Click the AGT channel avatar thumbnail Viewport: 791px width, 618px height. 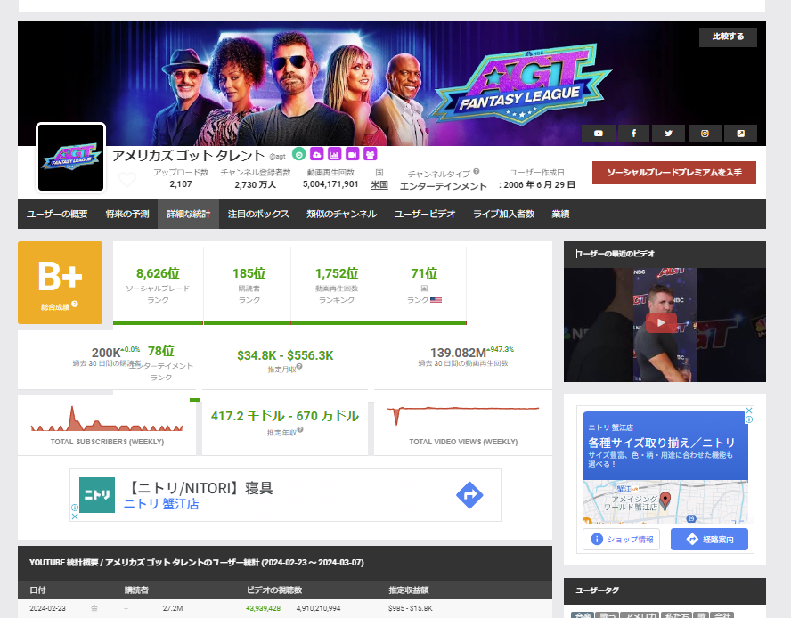(70, 158)
